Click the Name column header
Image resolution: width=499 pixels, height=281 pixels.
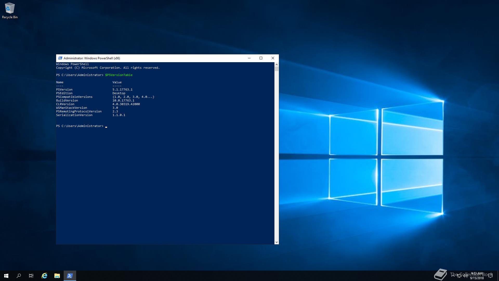point(60,82)
